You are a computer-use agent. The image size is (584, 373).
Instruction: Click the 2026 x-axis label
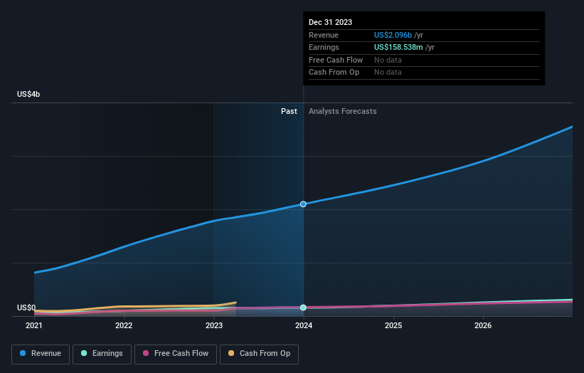[483, 325]
